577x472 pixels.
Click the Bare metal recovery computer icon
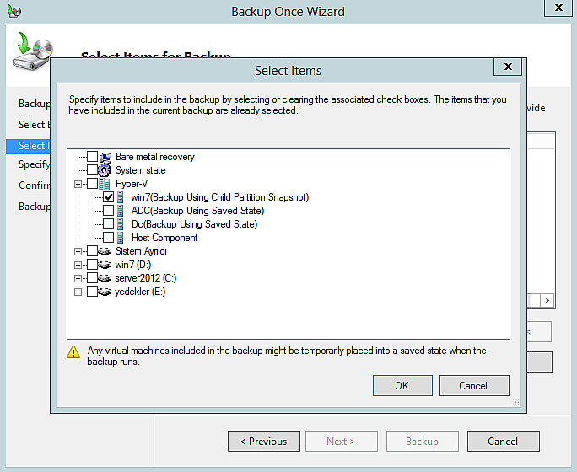tap(105, 157)
